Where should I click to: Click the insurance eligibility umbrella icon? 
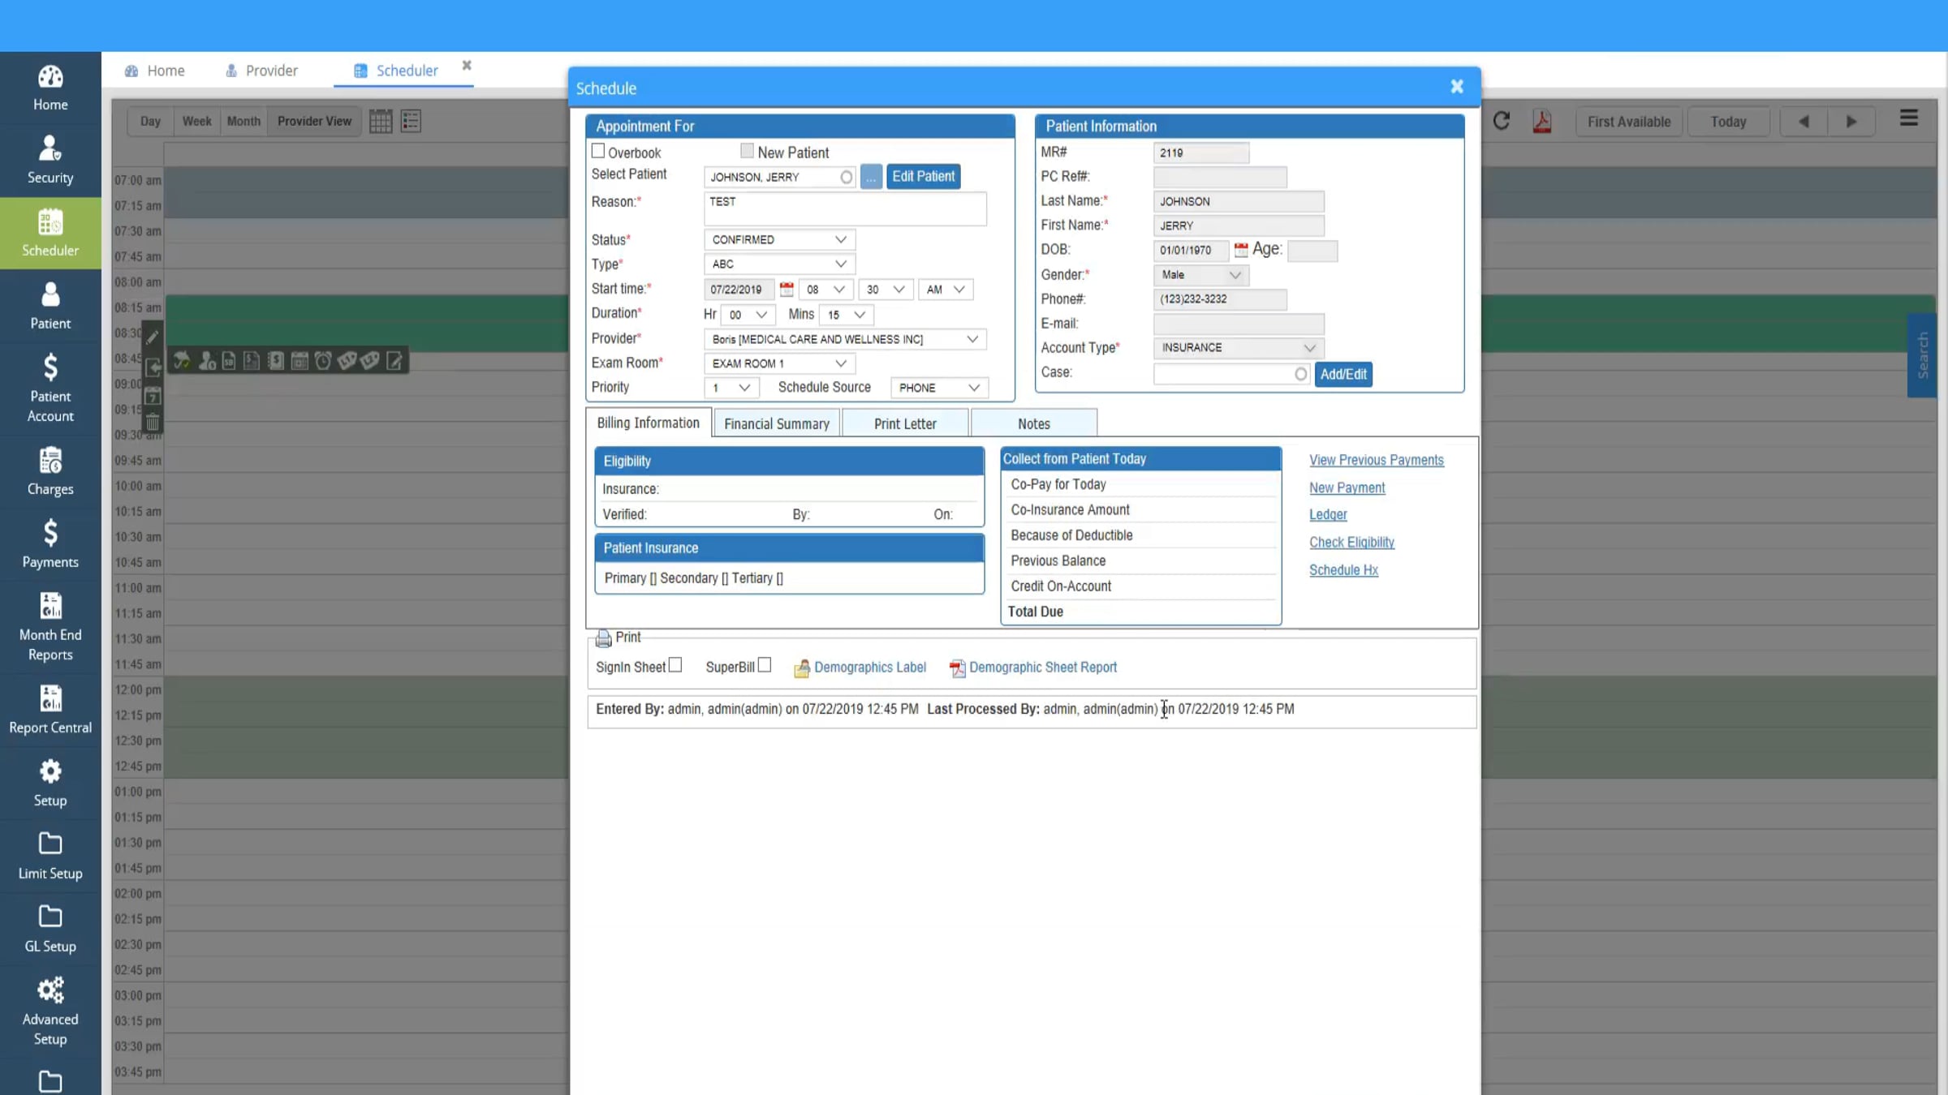[x=182, y=361]
